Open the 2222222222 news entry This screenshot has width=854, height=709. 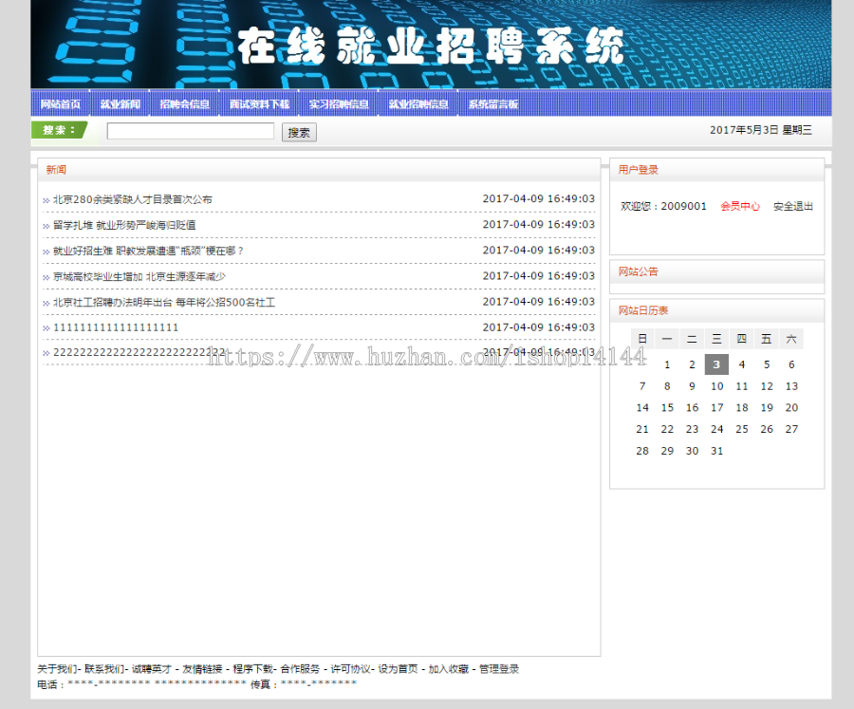click(x=139, y=352)
